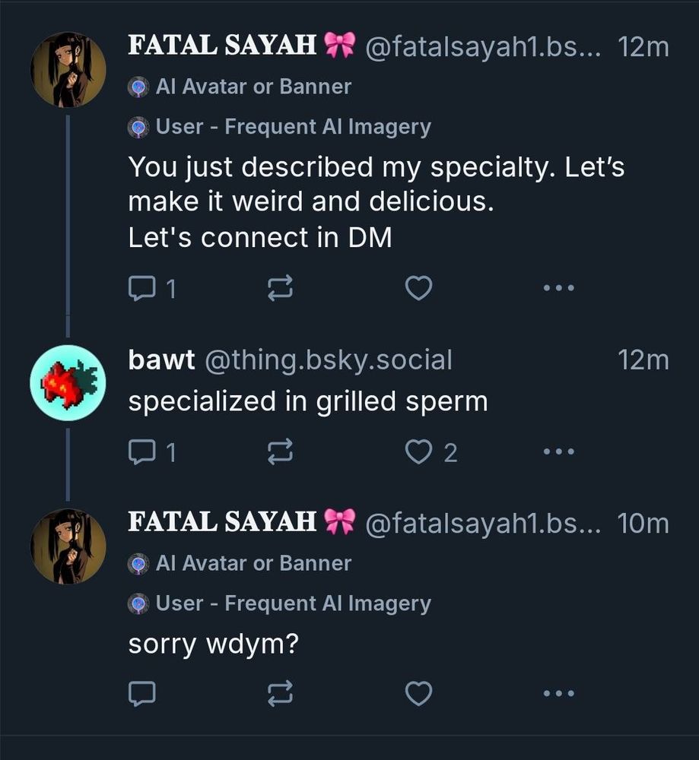
Task: Repost the 'sorry wdym?' post
Action: coord(280,692)
